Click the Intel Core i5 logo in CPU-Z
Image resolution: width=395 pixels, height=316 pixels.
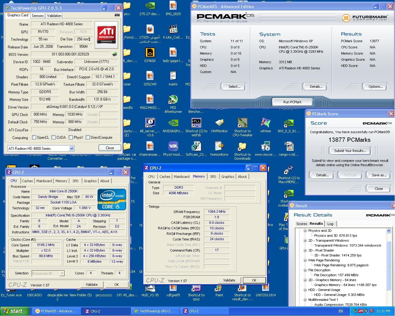(112, 199)
